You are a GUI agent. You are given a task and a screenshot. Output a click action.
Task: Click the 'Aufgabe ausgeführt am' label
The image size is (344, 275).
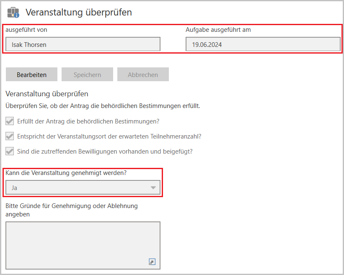coord(218,30)
